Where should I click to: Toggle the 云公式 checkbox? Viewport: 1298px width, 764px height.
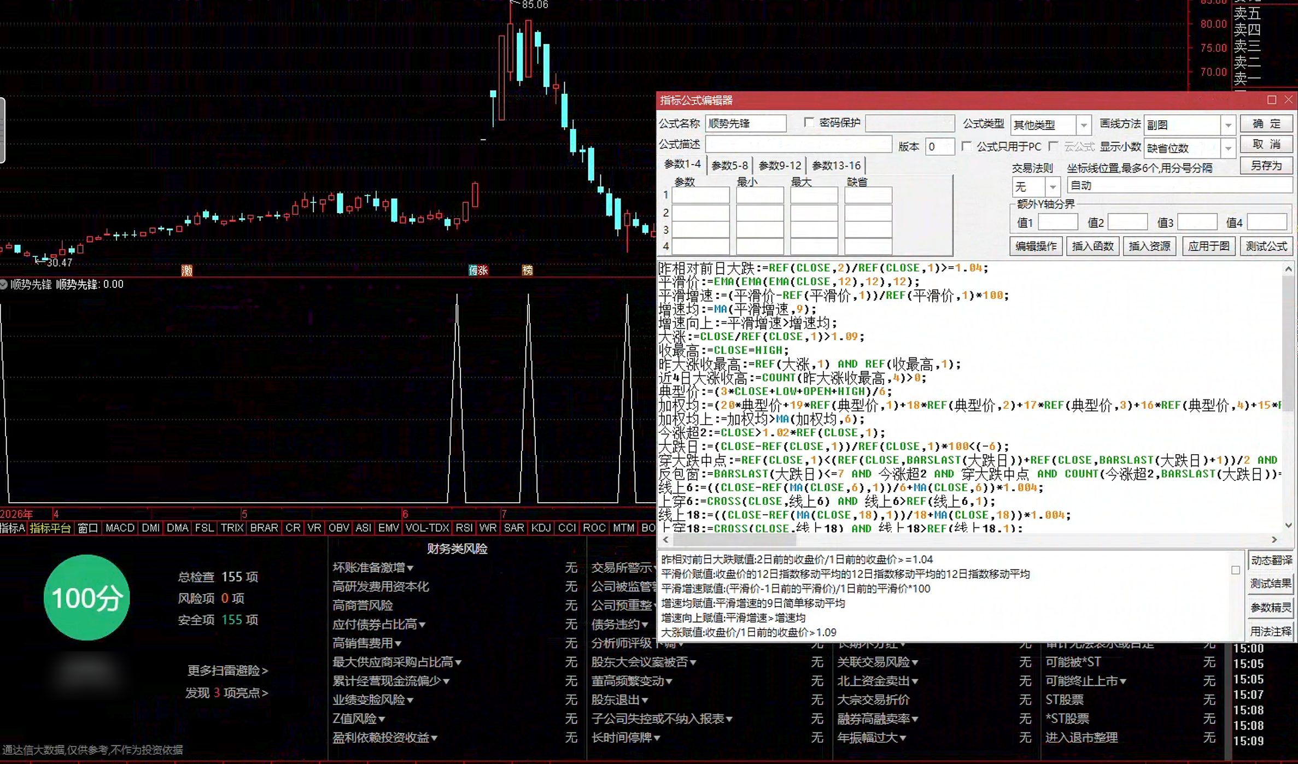pyautogui.click(x=1054, y=146)
